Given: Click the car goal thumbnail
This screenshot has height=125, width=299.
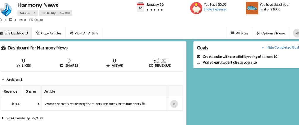Looking at the screenshot, I should coord(252,8).
